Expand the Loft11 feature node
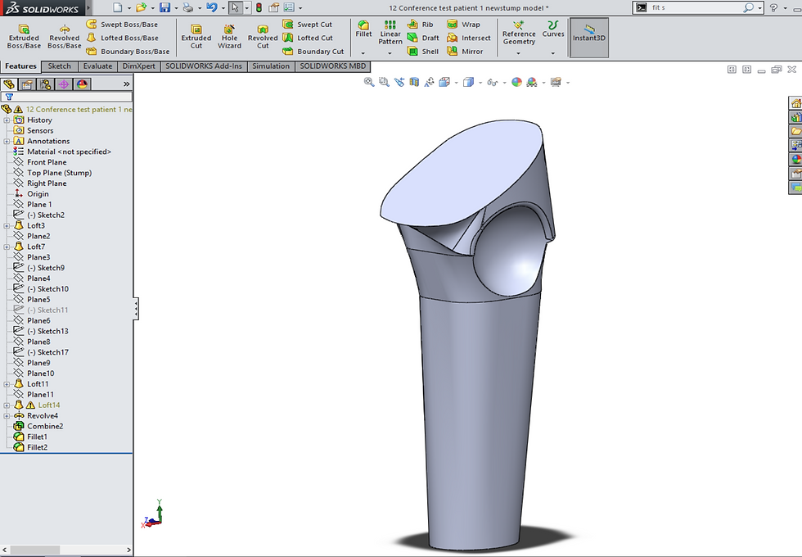802x557 pixels. [x=7, y=384]
